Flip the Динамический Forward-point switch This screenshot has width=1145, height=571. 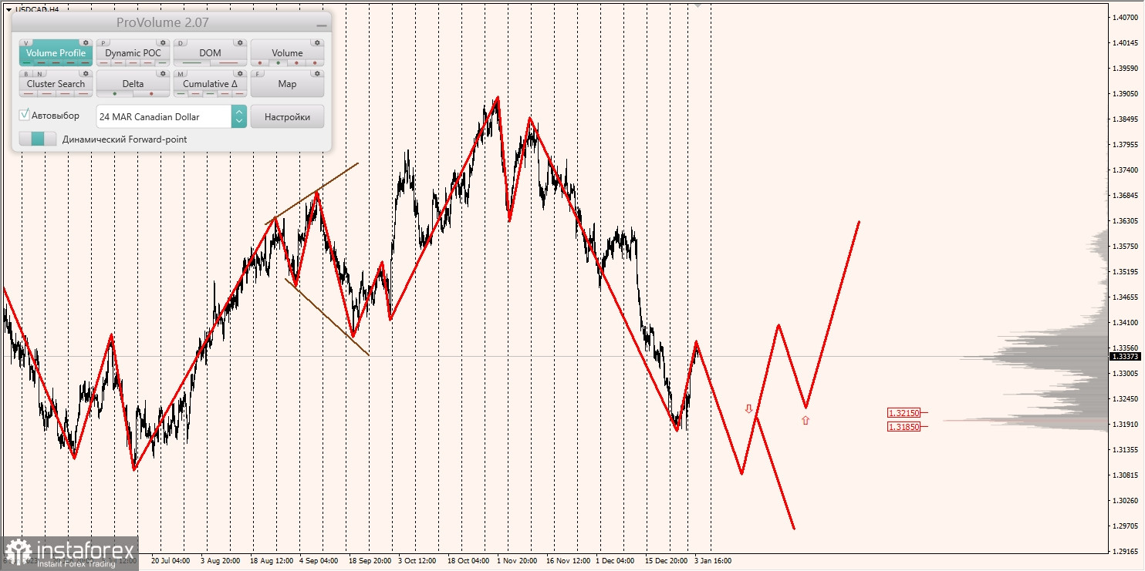click(x=38, y=139)
